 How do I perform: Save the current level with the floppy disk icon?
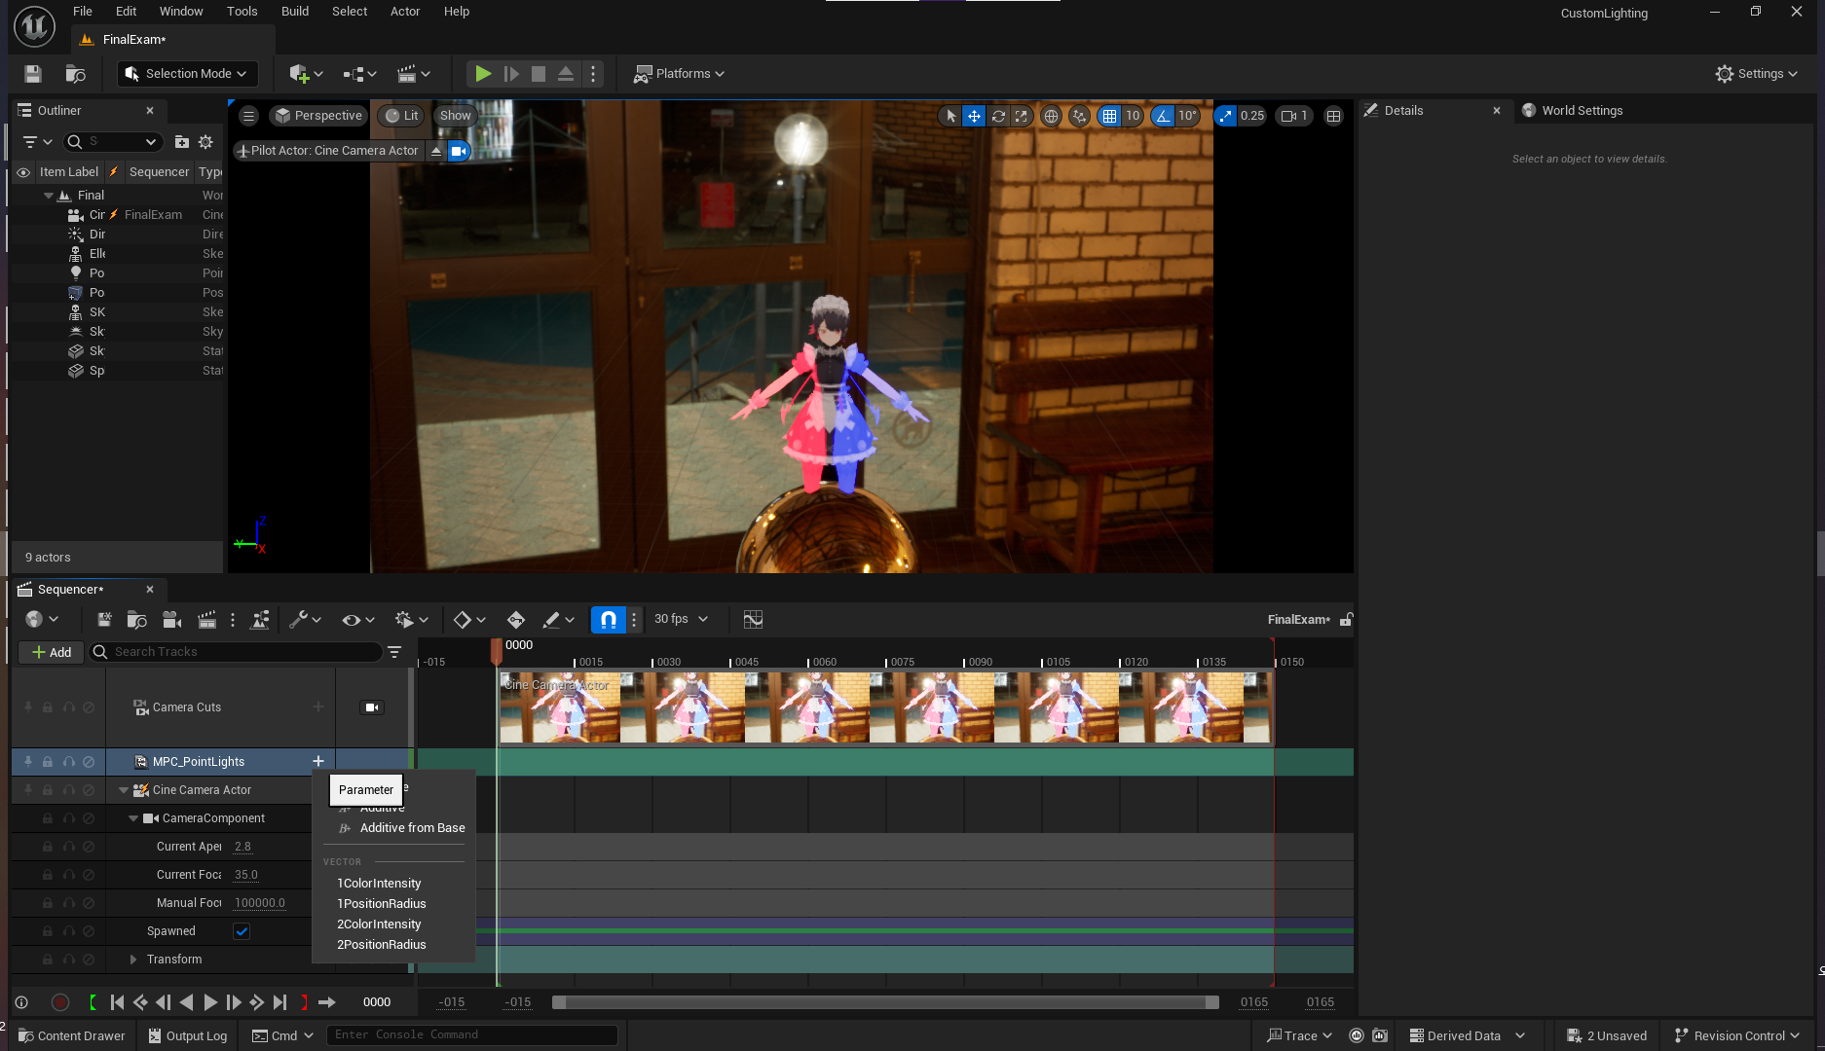coord(33,74)
